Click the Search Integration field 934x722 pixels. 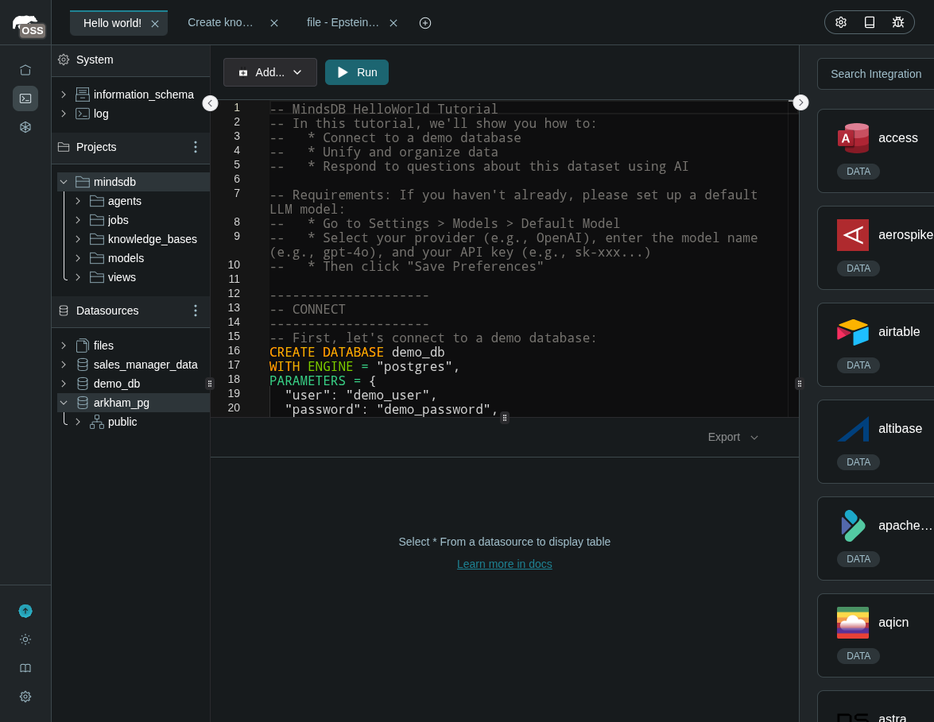point(876,74)
